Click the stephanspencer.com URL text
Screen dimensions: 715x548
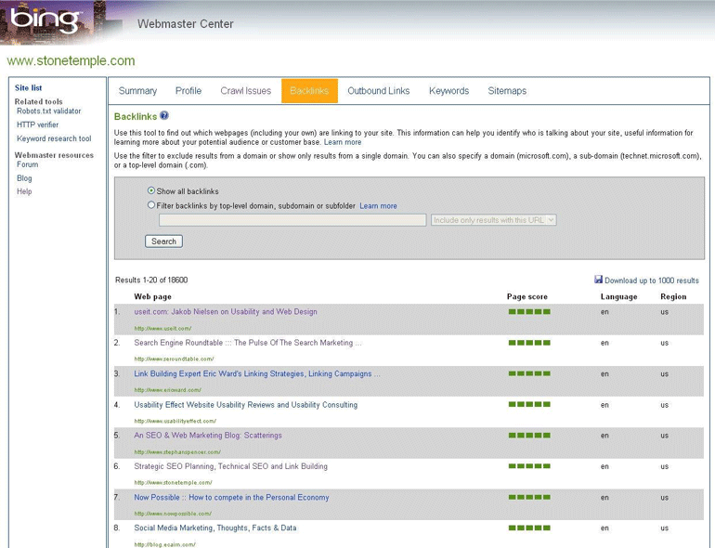click(x=177, y=452)
